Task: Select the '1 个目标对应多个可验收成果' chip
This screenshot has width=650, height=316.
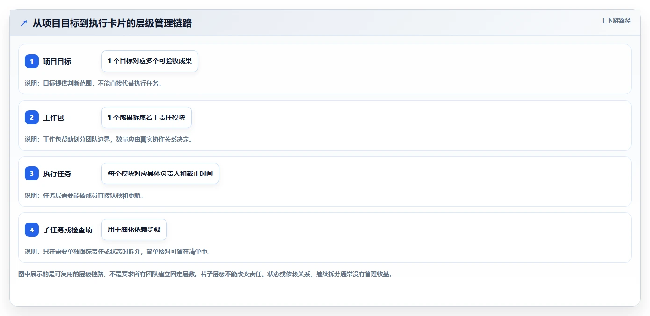Action: click(x=150, y=61)
